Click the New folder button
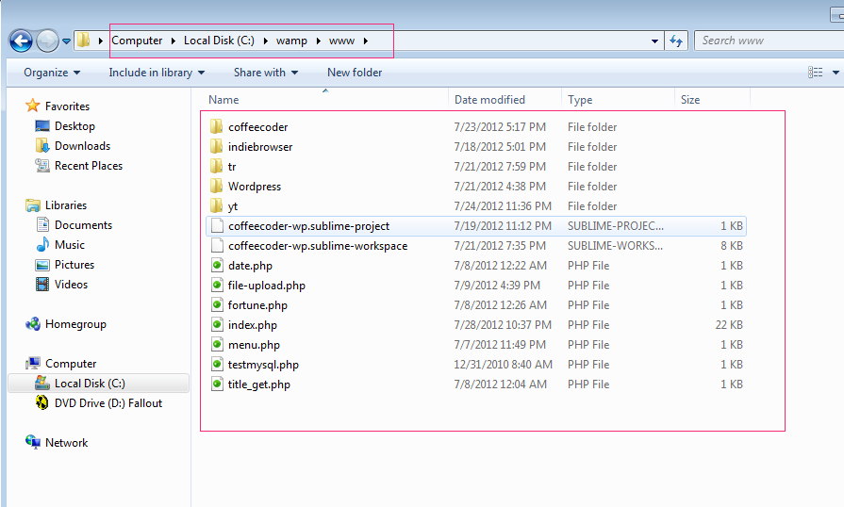 point(355,73)
